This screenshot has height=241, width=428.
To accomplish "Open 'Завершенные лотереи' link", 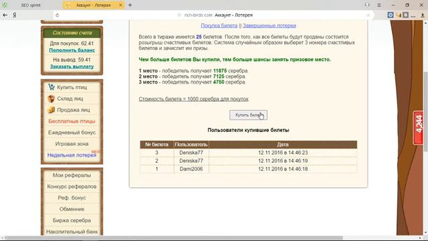I will point(270,25).
